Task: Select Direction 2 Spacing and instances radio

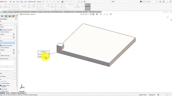Action: point(1,46)
